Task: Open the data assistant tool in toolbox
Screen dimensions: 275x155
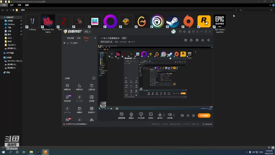Action: pyautogui.click(x=91, y=110)
